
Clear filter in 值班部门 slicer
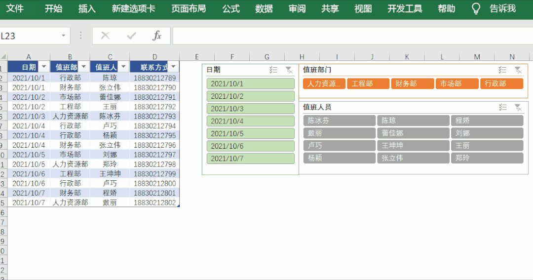tap(518, 70)
